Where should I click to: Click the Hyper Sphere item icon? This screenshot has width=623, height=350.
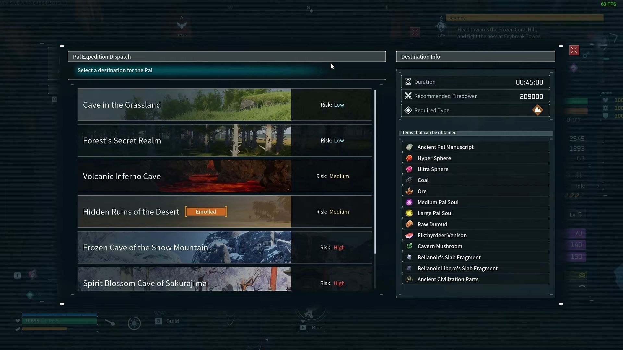click(x=409, y=158)
